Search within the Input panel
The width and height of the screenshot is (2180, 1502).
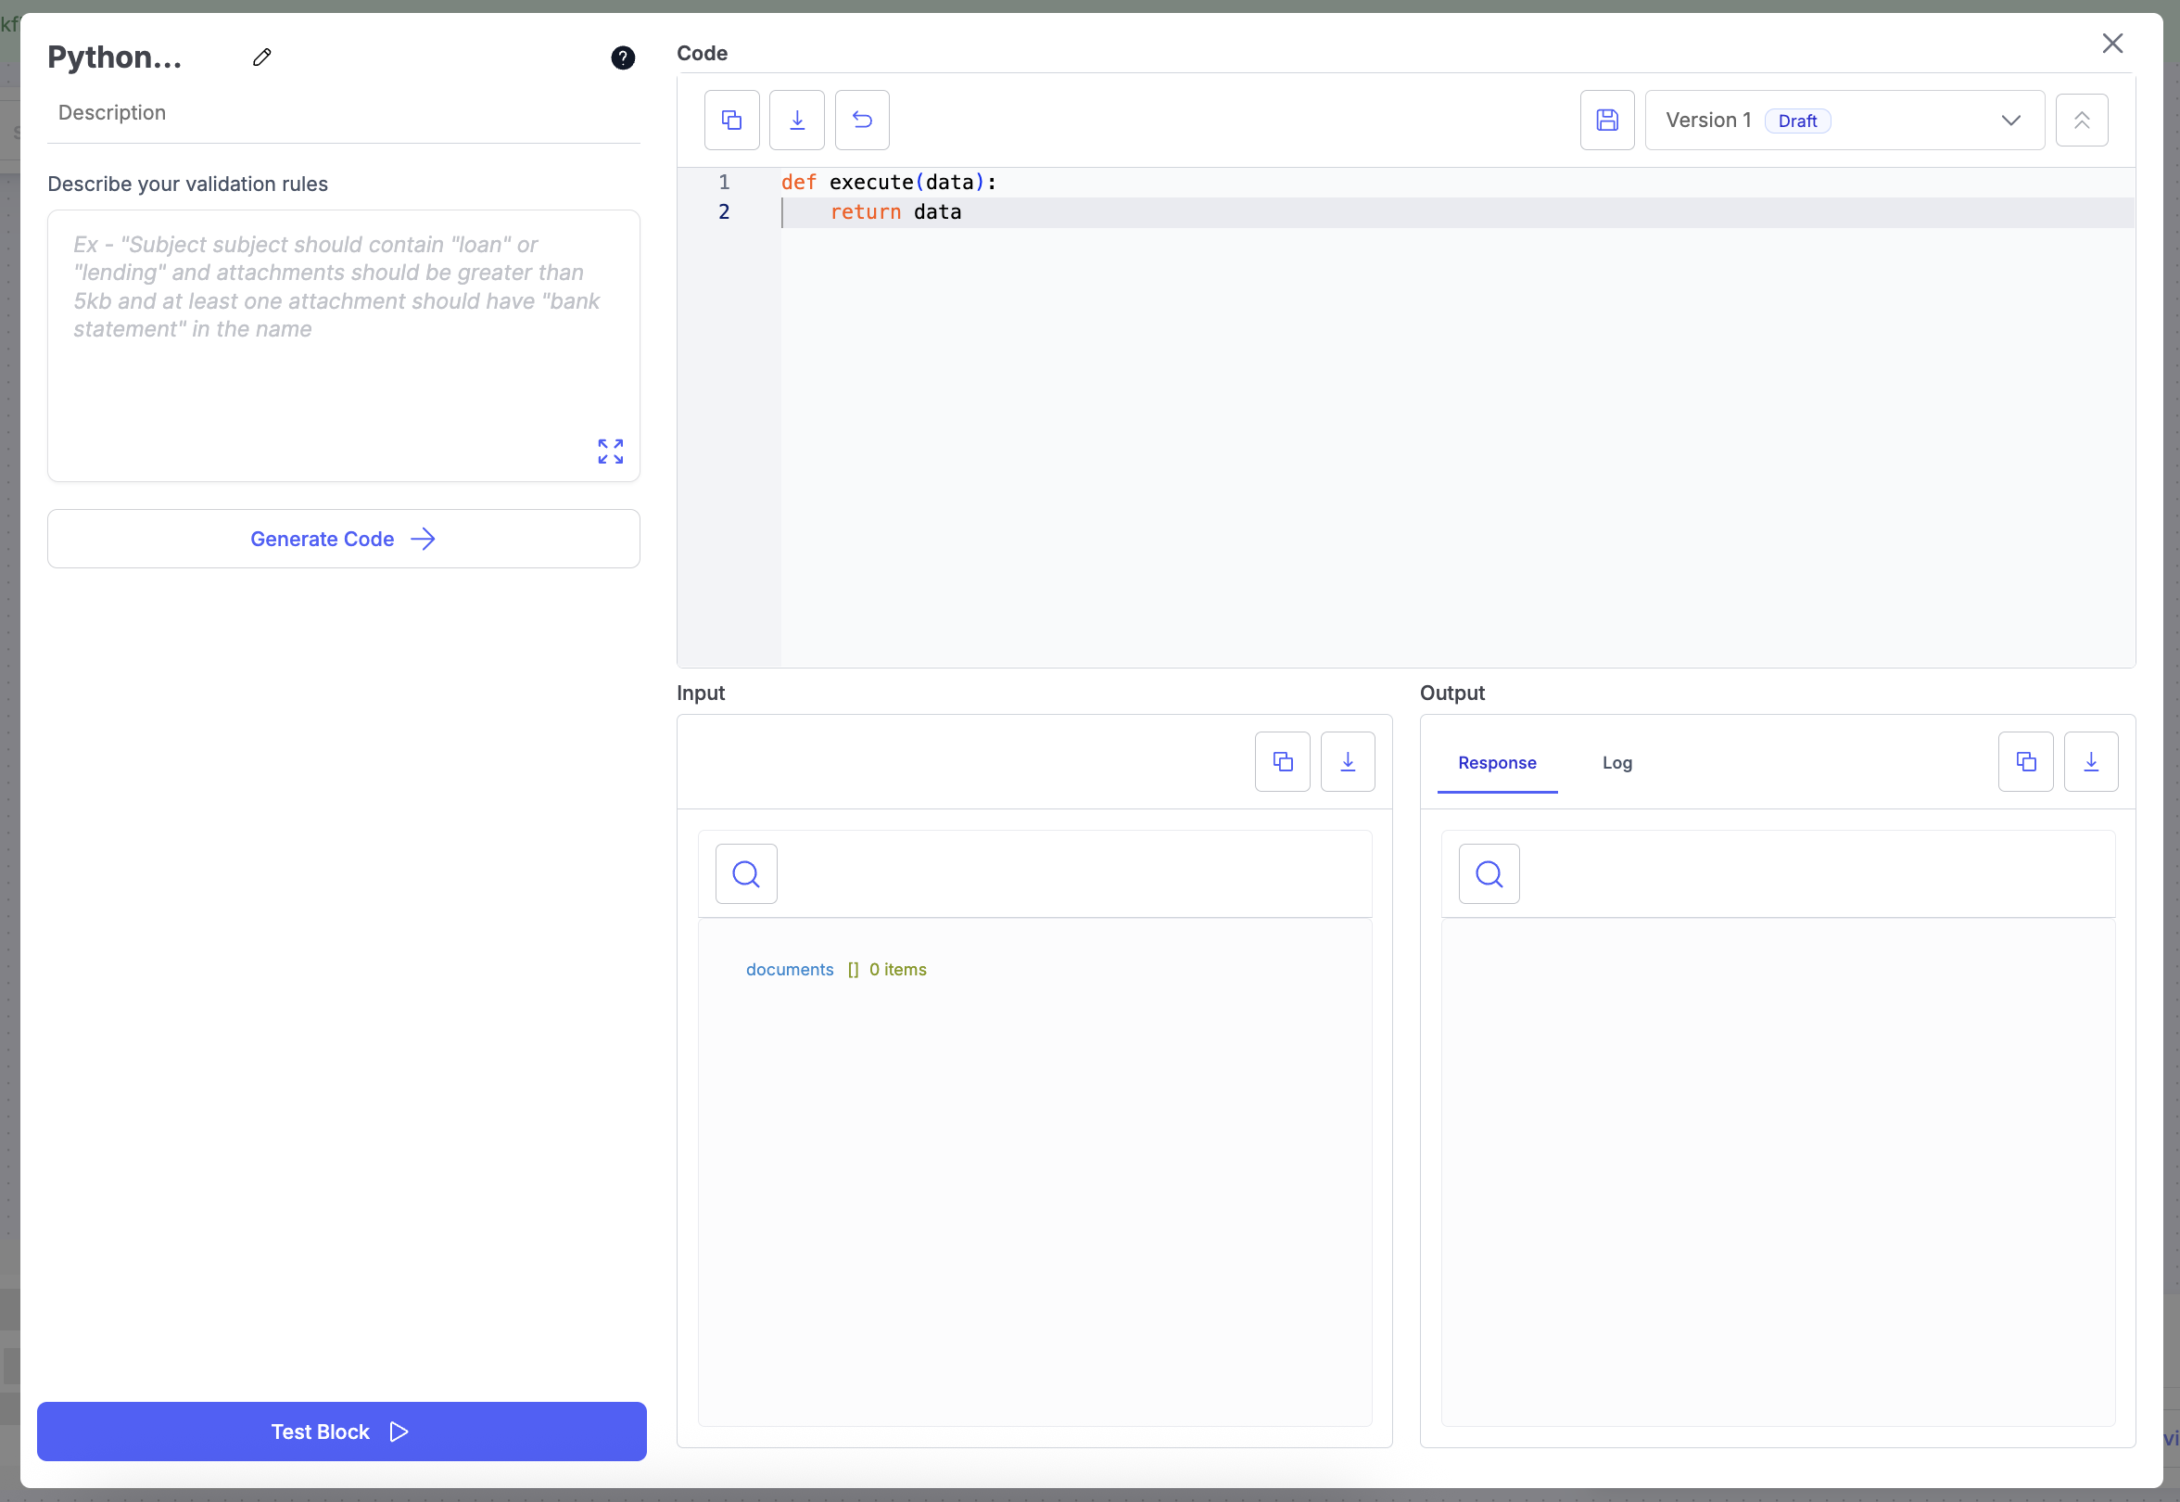click(x=745, y=873)
